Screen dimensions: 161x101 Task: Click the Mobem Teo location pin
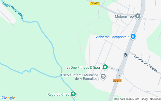(138, 16)
